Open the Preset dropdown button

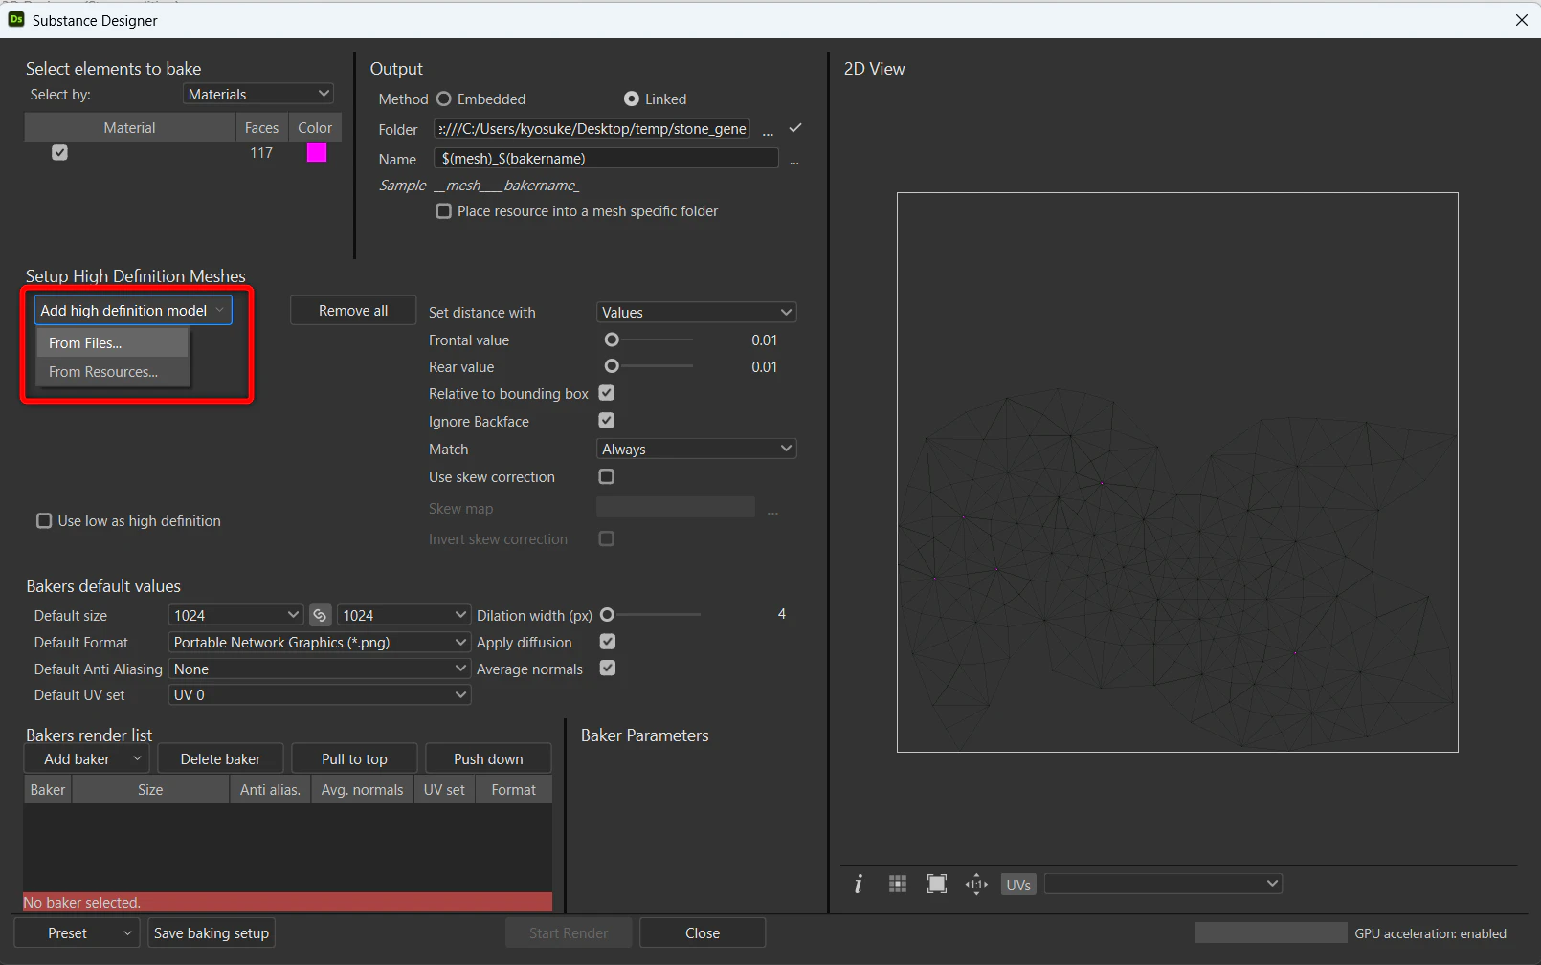coord(78,933)
